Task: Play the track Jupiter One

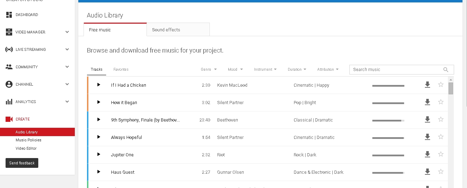Action: 99,154
